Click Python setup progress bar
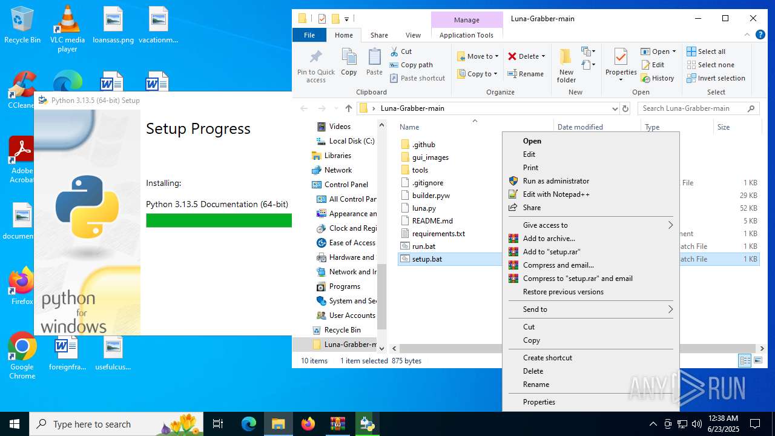 (x=219, y=220)
